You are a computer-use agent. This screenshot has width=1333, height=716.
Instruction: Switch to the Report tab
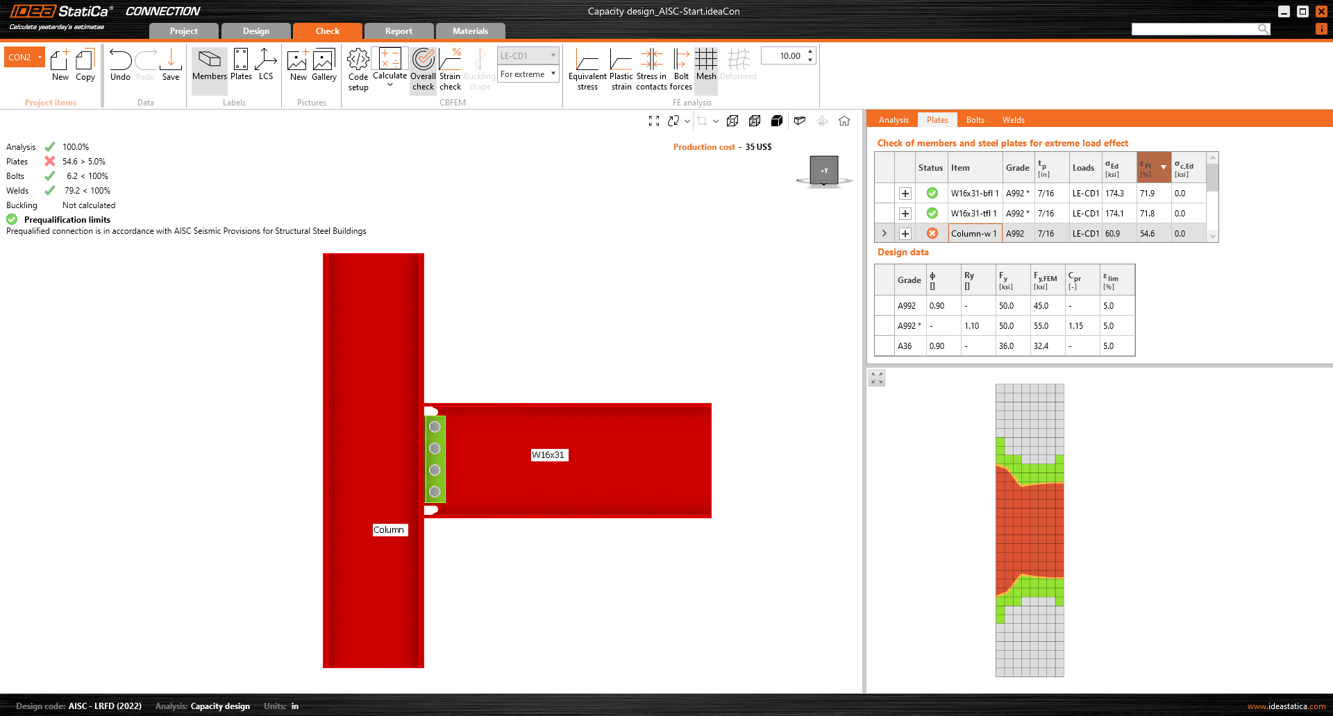pyautogui.click(x=399, y=31)
